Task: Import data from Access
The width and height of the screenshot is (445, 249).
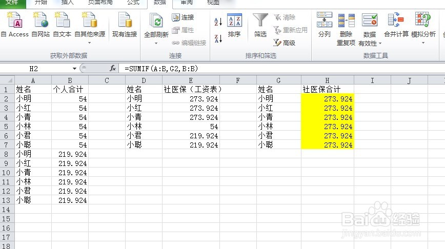Action: point(15,25)
